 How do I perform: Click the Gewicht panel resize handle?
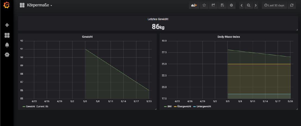coord(155,109)
